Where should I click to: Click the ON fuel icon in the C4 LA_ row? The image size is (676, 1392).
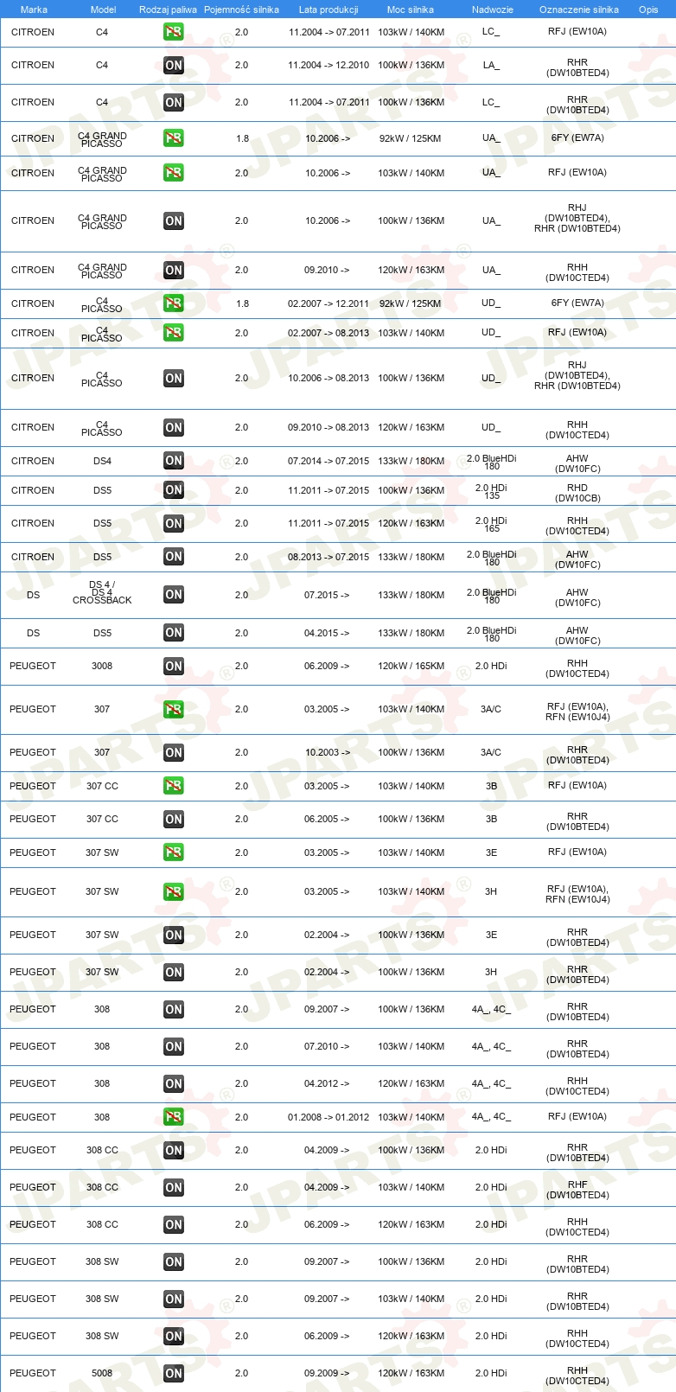174,65
